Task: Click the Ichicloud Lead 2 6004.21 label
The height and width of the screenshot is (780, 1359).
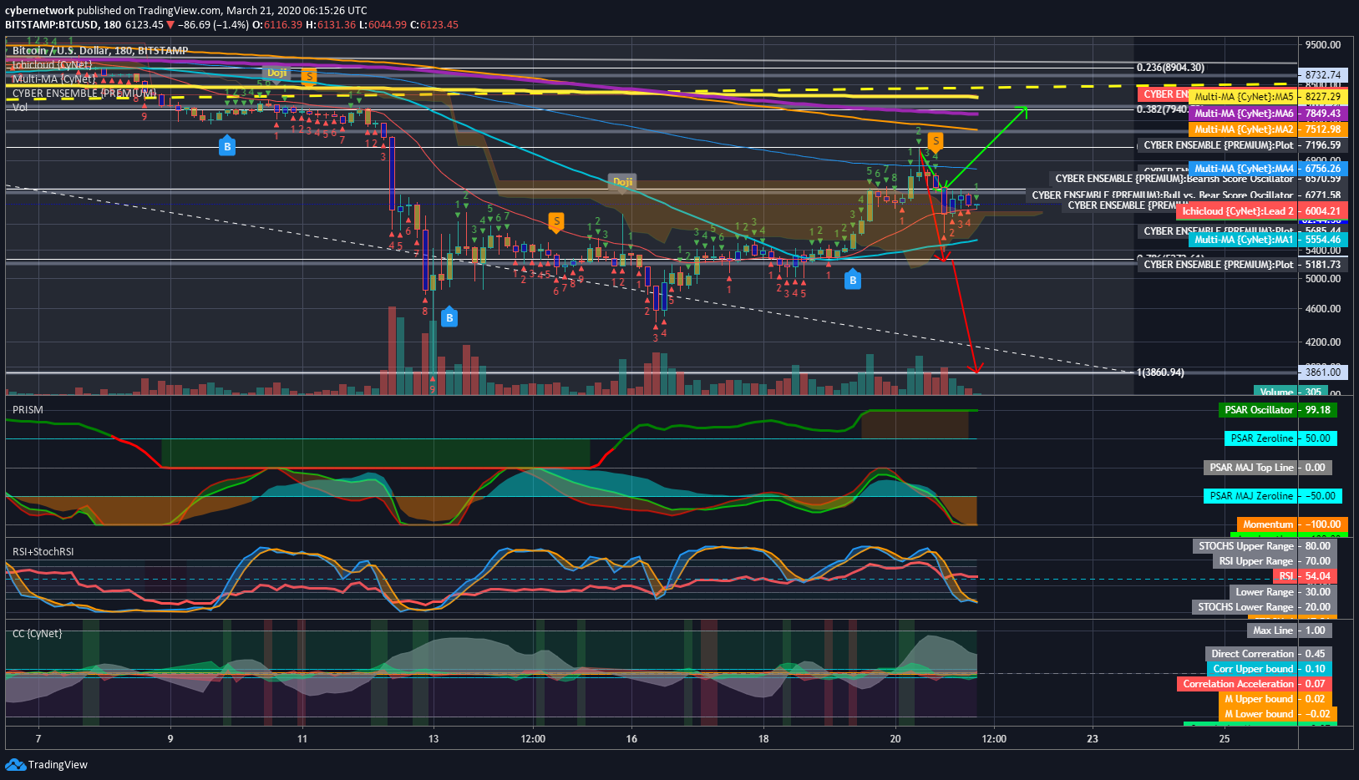Action: pyautogui.click(x=1261, y=211)
